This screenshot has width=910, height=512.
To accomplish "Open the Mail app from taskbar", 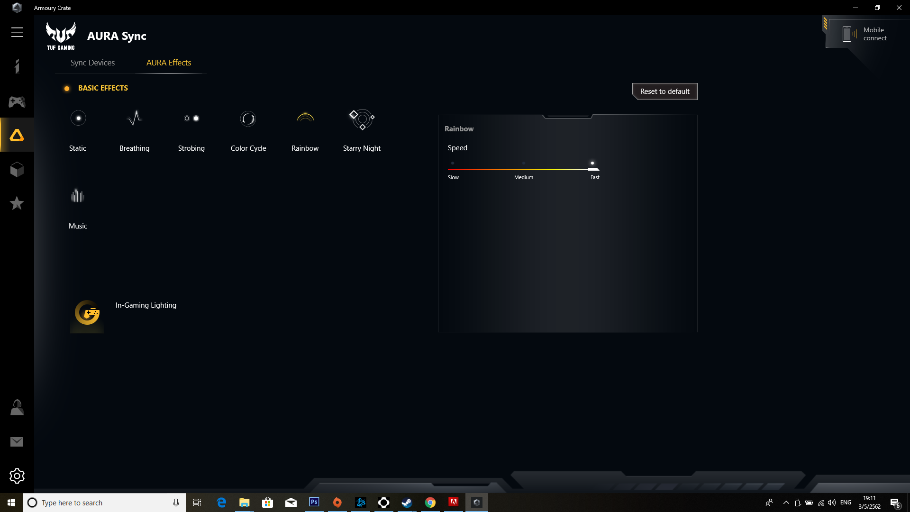I will pyautogui.click(x=291, y=503).
